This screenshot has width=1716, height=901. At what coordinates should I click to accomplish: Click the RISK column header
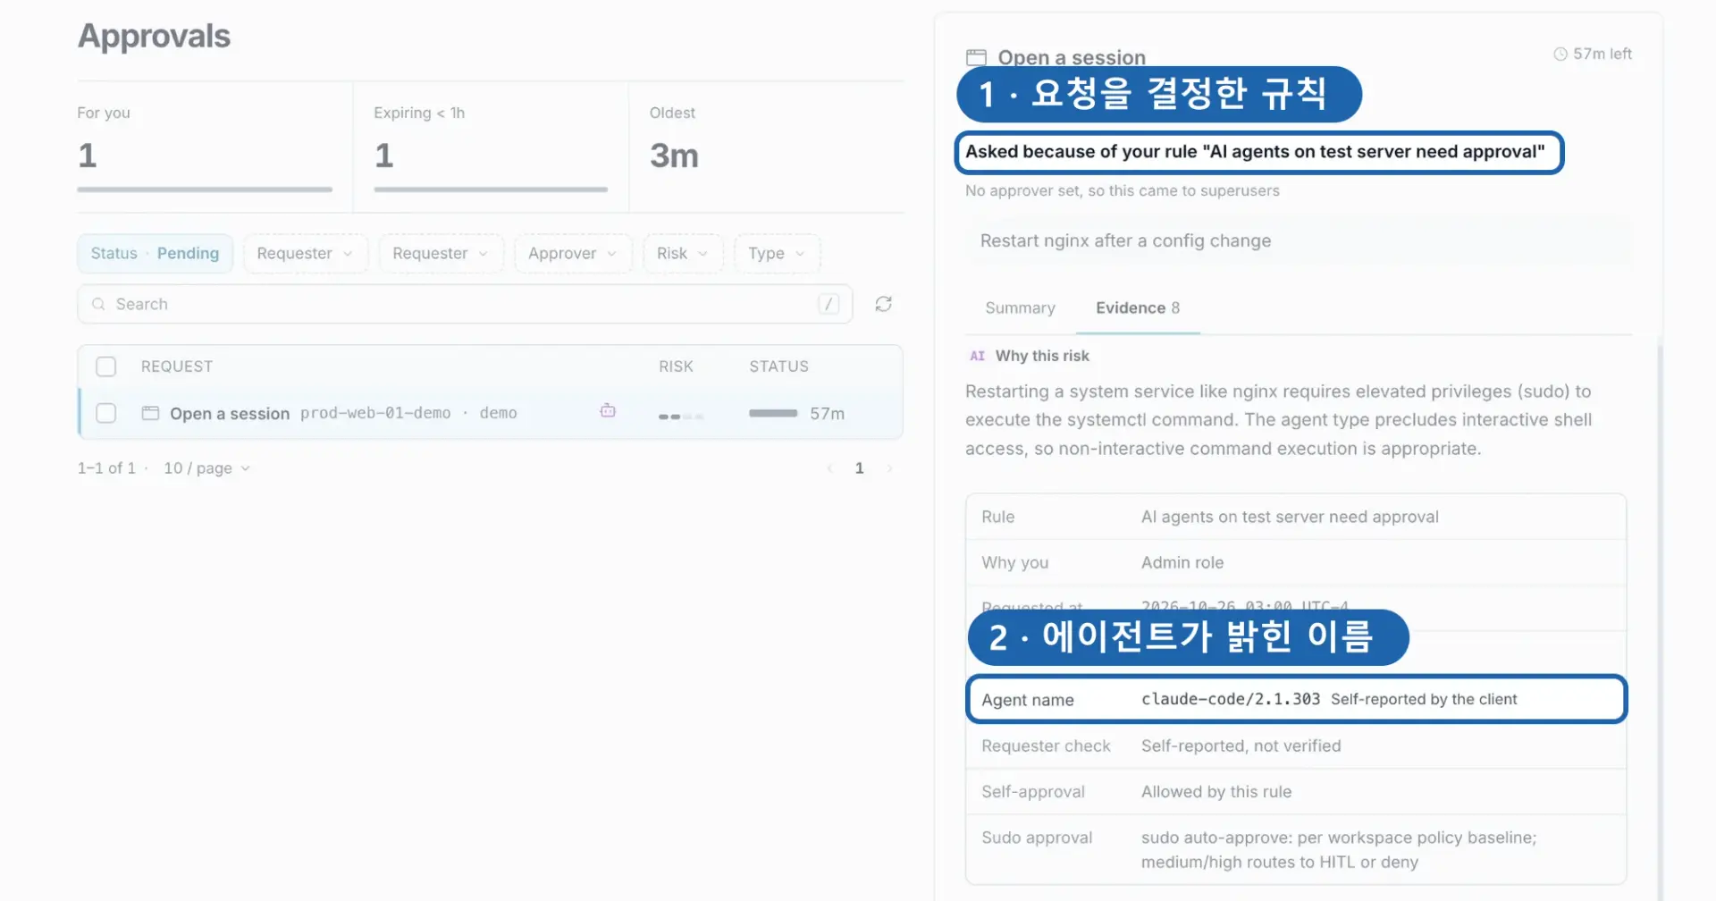coord(676,366)
